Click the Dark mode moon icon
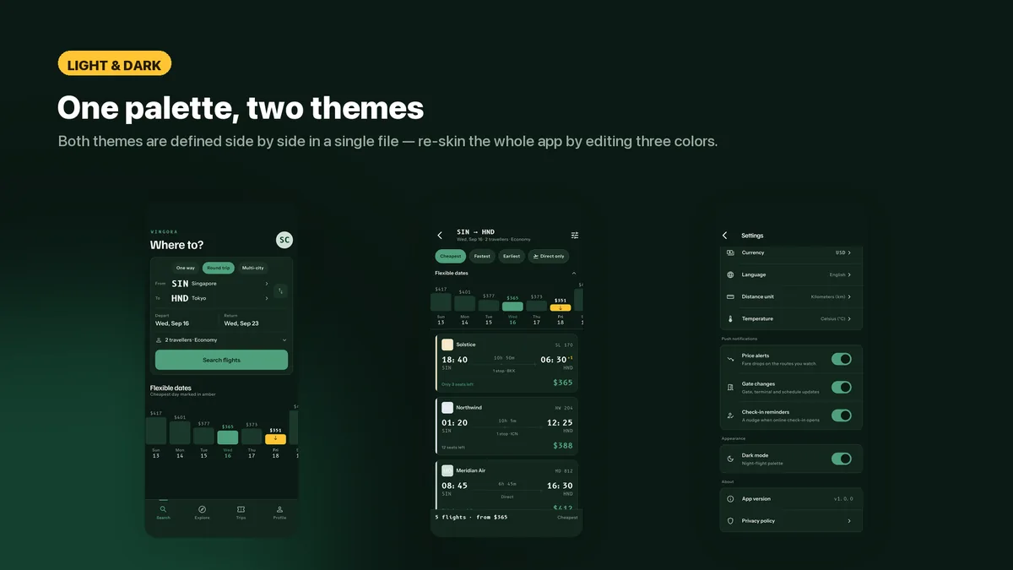This screenshot has width=1013, height=570. click(731, 459)
